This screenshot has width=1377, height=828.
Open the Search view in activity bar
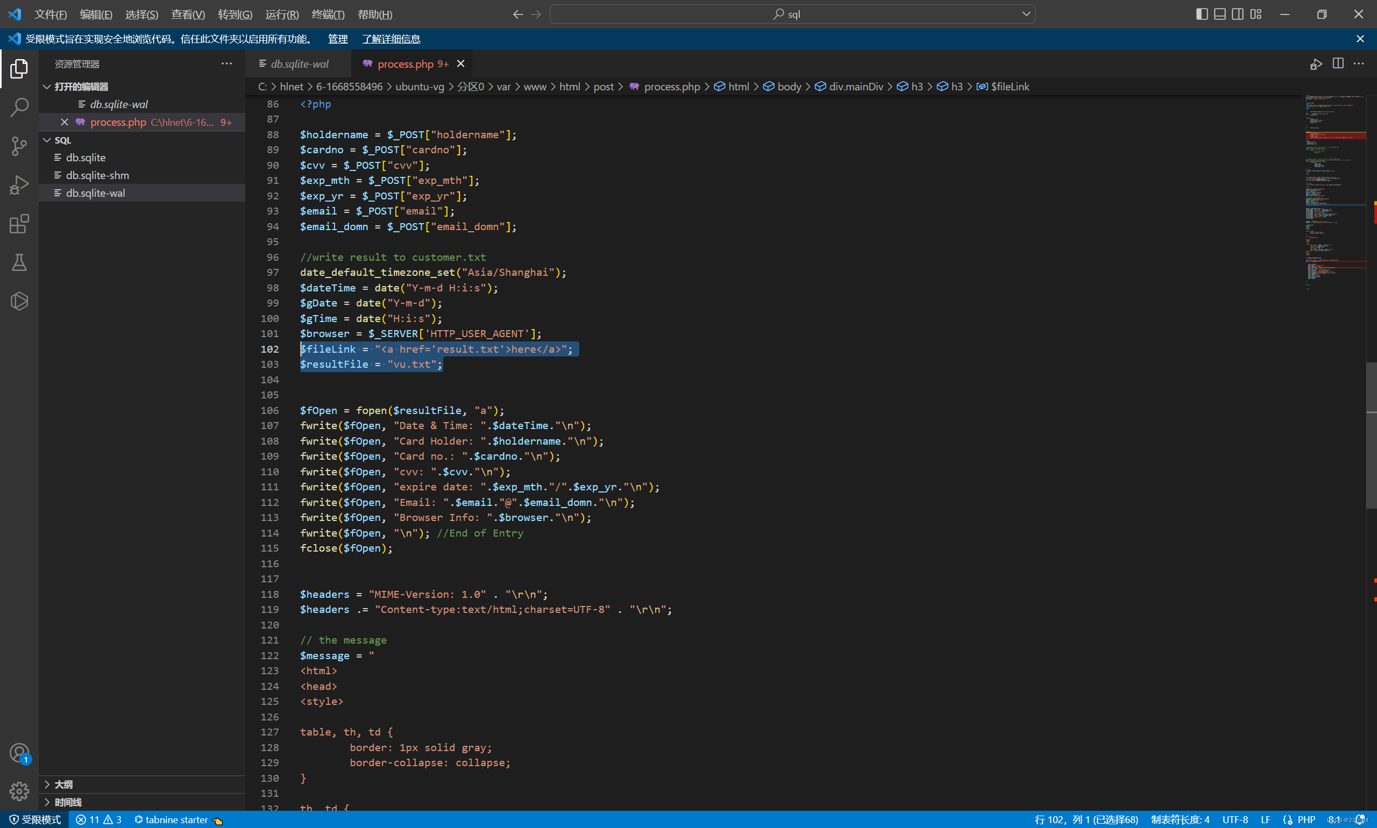pyautogui.click(x=19, y=107)
